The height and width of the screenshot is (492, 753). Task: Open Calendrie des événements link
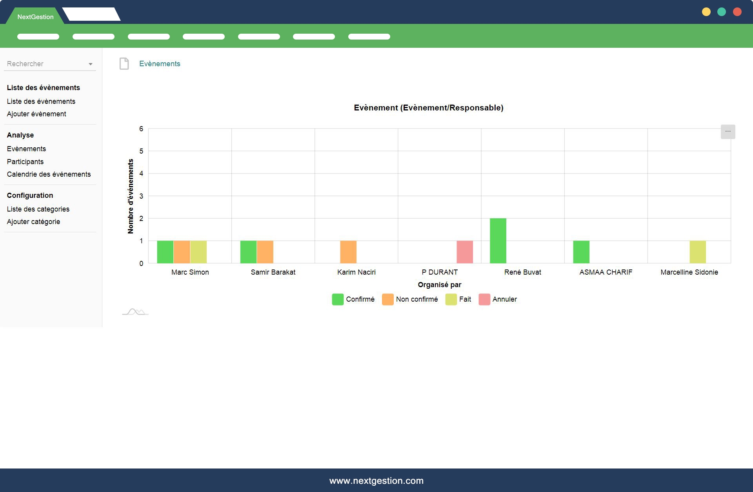pos(49,174)
